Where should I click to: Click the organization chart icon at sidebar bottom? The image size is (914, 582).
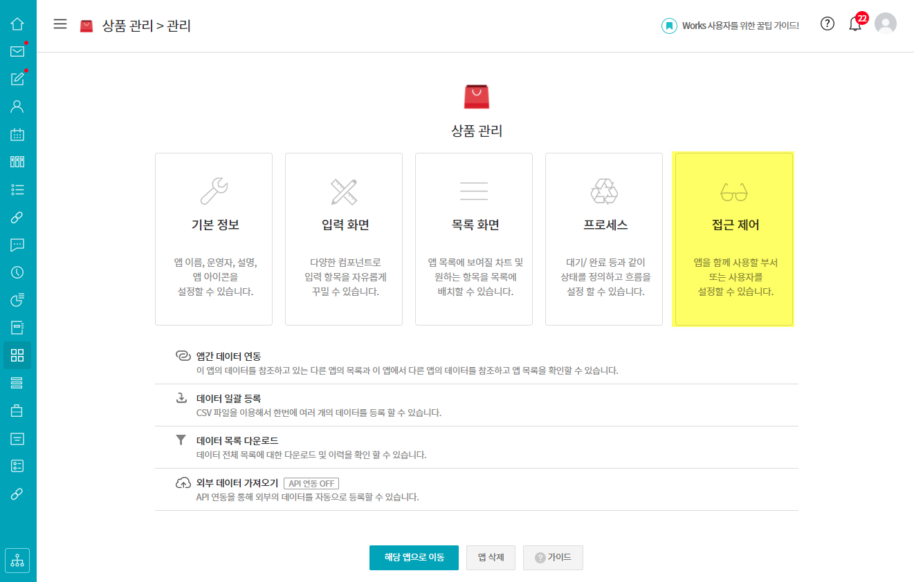coord(17,559)
